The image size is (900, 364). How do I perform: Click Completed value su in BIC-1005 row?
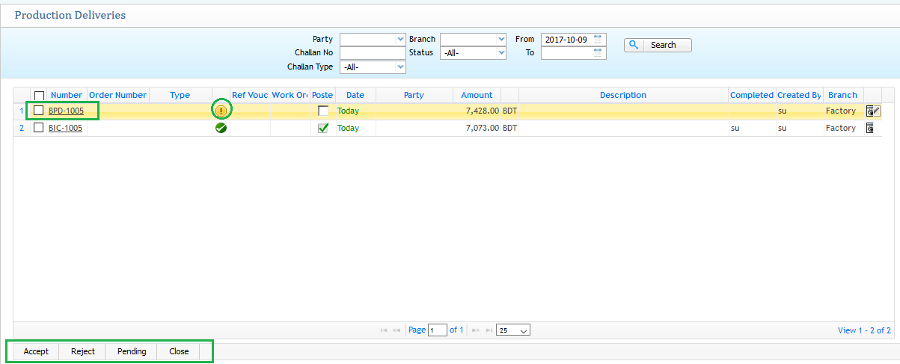pos(735,129)
